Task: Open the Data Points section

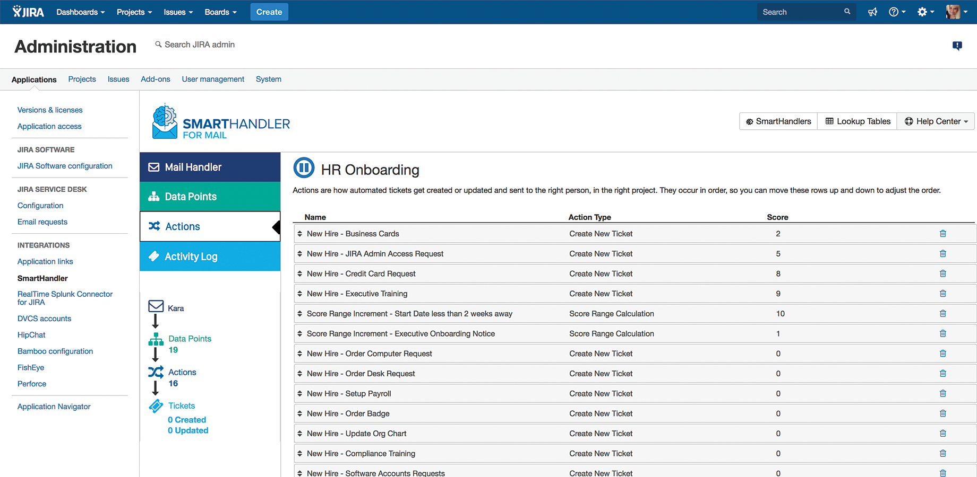Action: pos(210,197)
